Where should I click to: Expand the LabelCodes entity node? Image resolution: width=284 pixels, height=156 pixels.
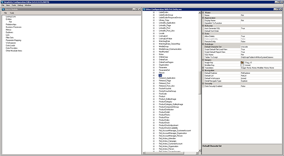(x=154, y=12)
